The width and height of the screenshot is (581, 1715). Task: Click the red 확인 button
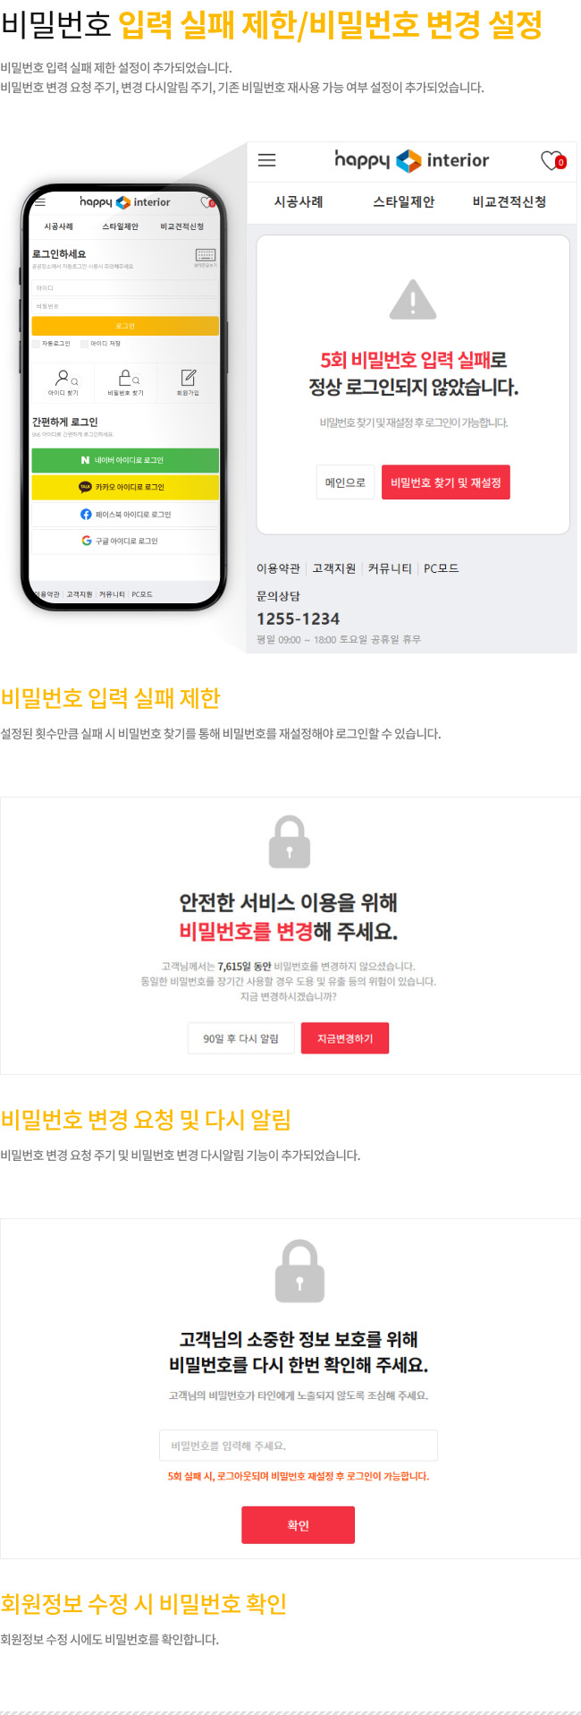click(x=299, y=1525)
